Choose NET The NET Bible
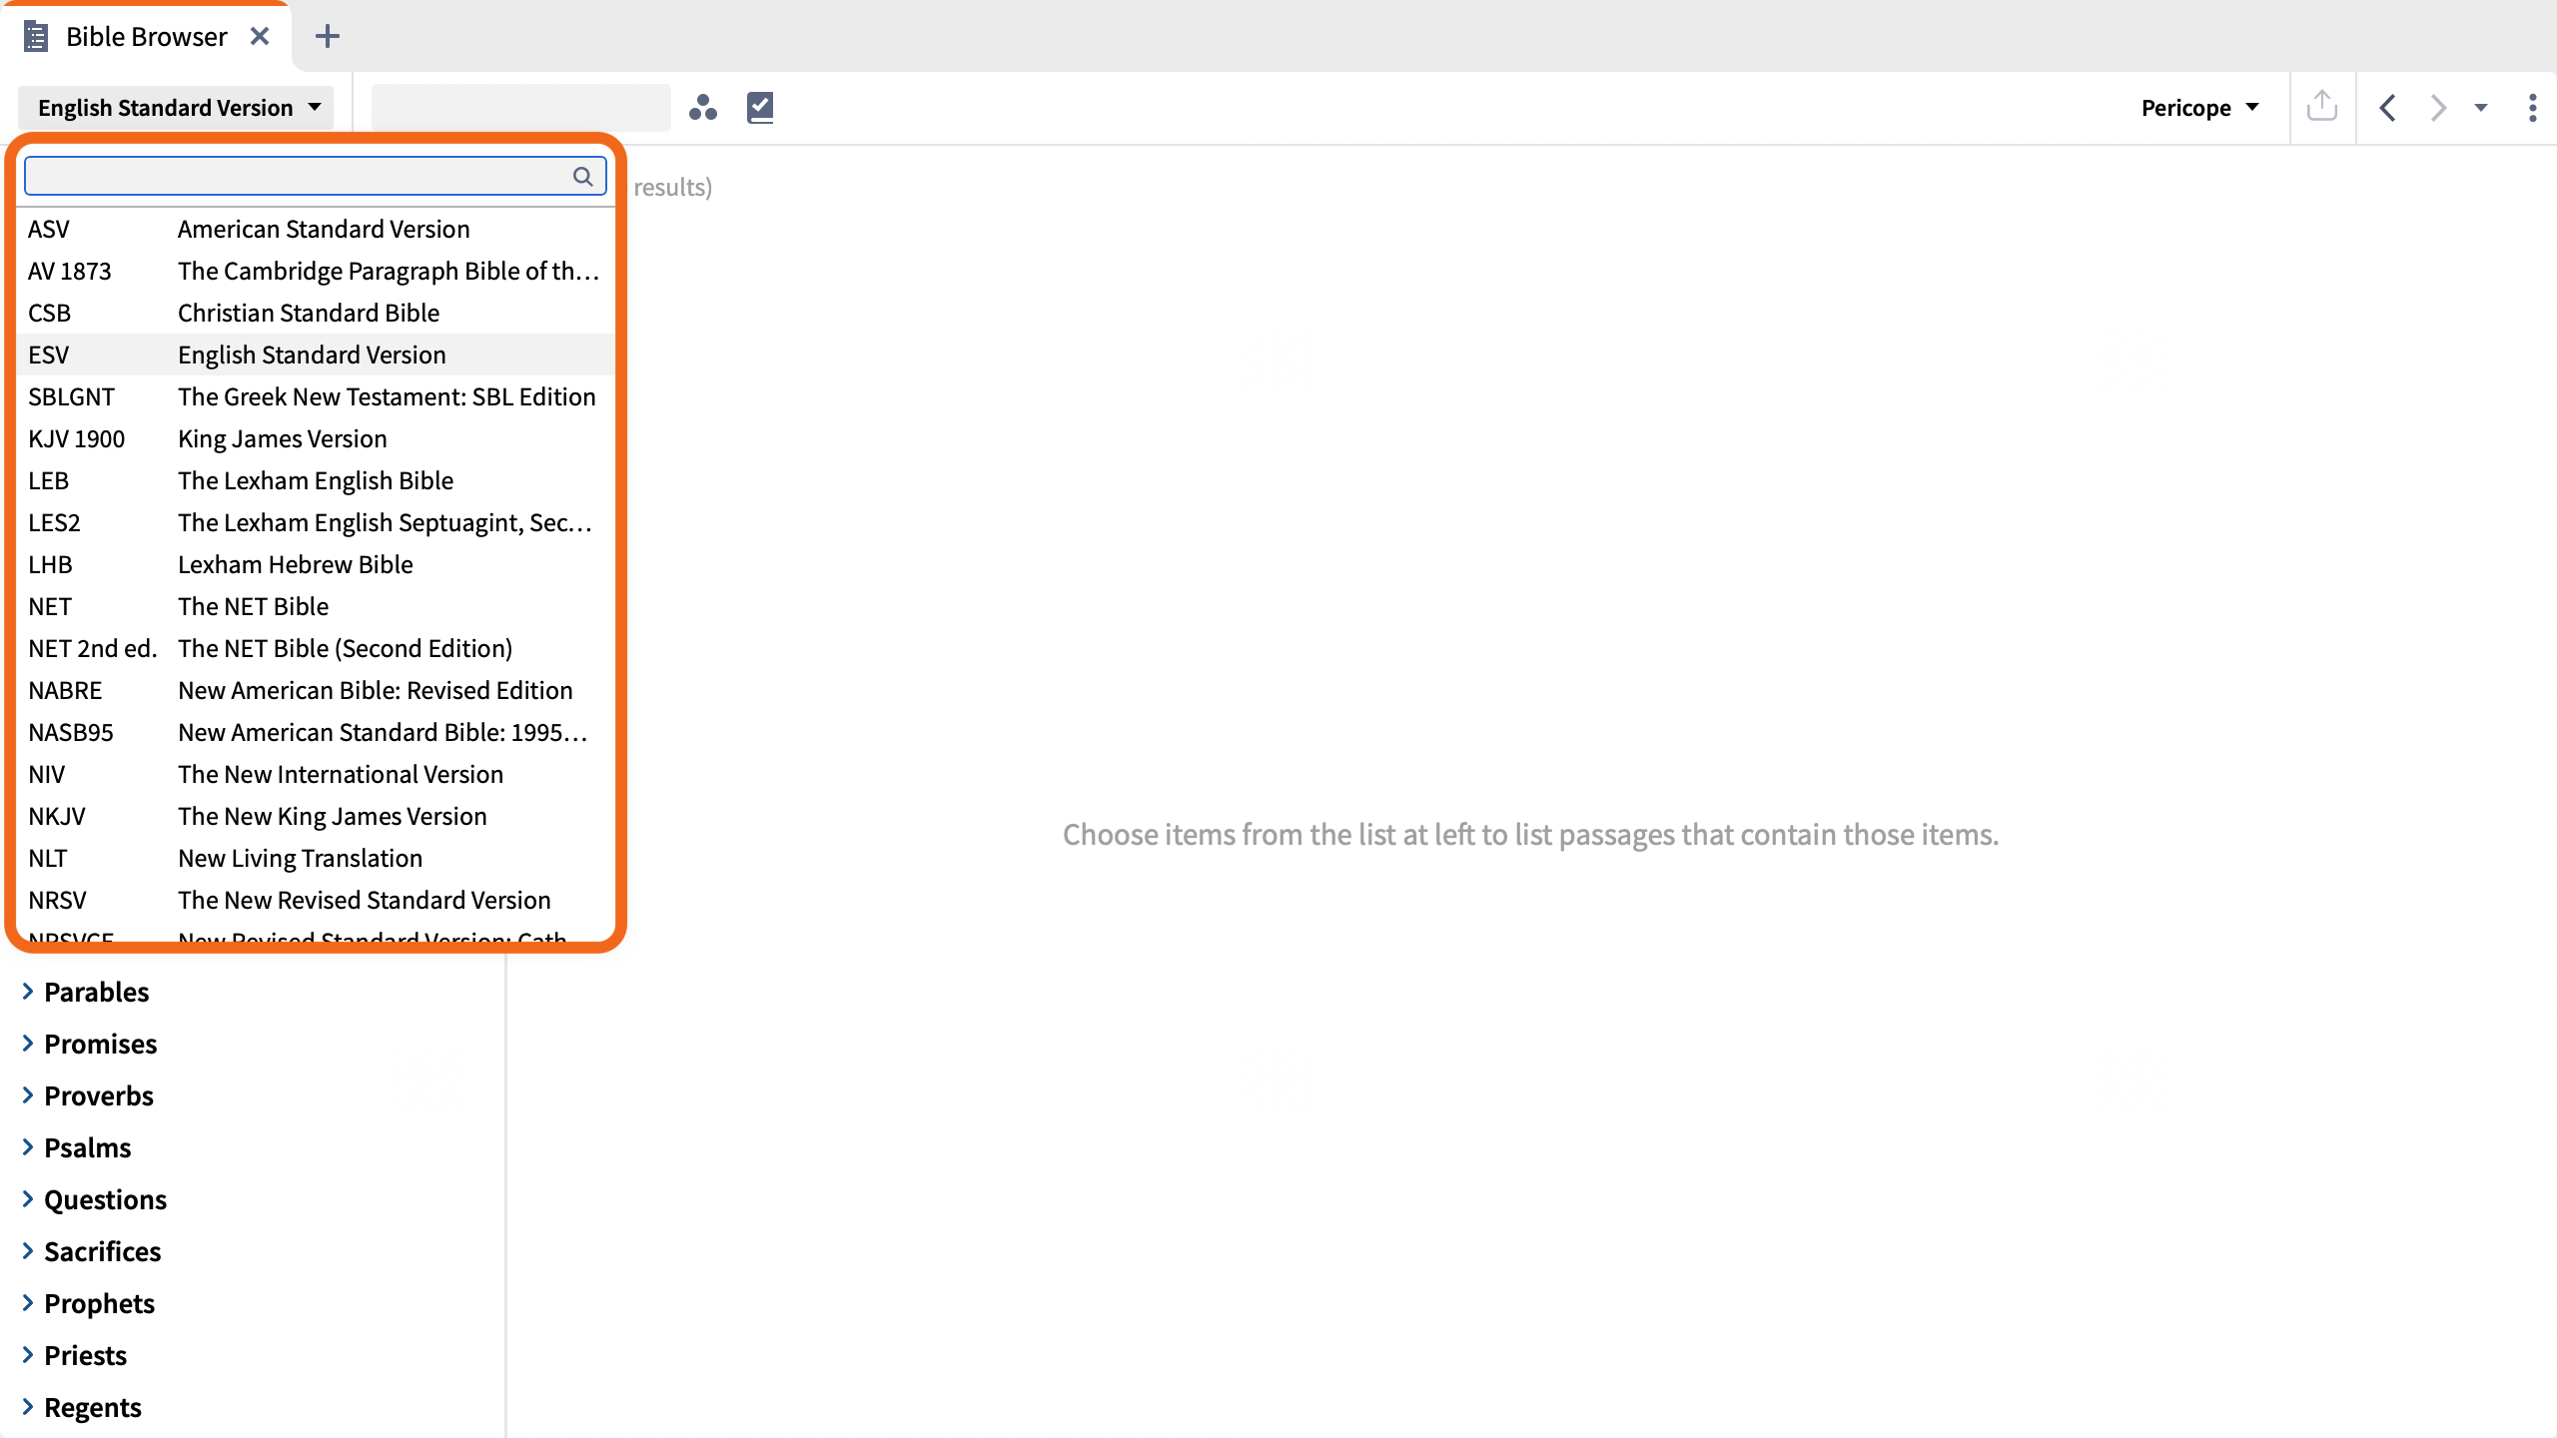Viewport: 2557px width, 1438px height. point(316,606)
